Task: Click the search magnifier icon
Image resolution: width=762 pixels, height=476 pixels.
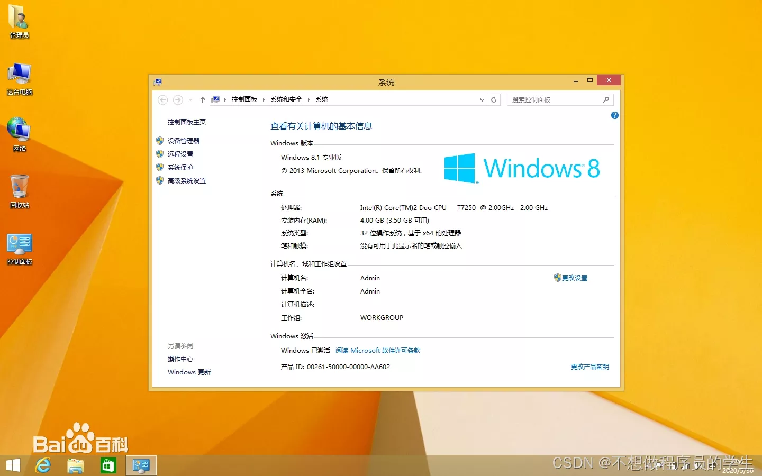Action: coord(606,99)
